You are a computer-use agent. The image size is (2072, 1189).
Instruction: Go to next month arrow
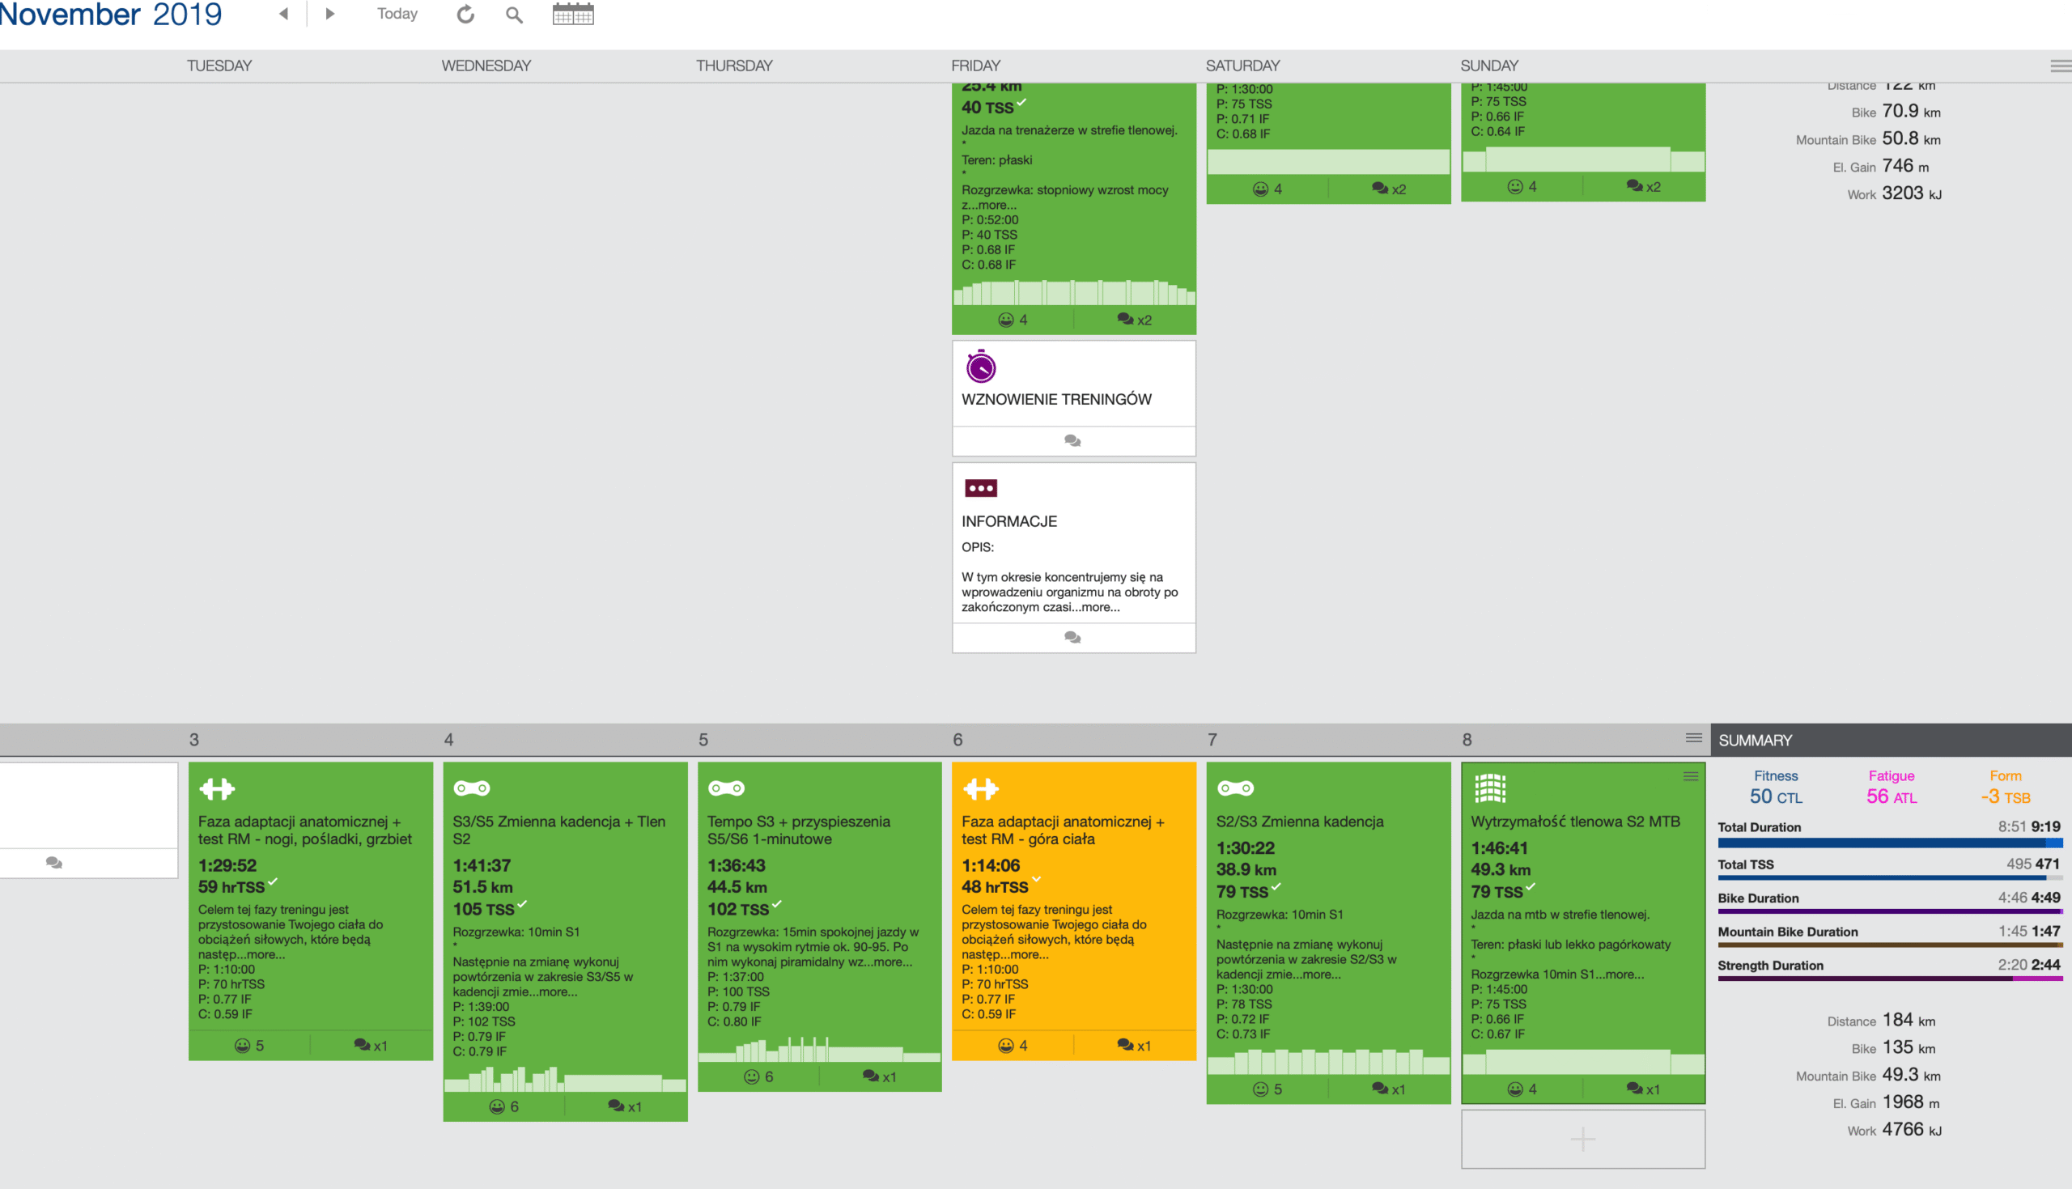point(330,14)
